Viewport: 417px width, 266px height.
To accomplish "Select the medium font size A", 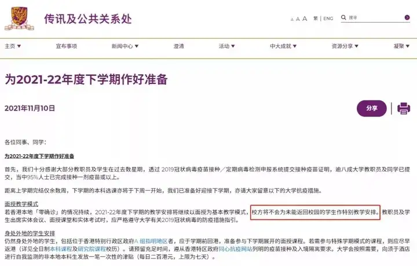I will 298,19.
